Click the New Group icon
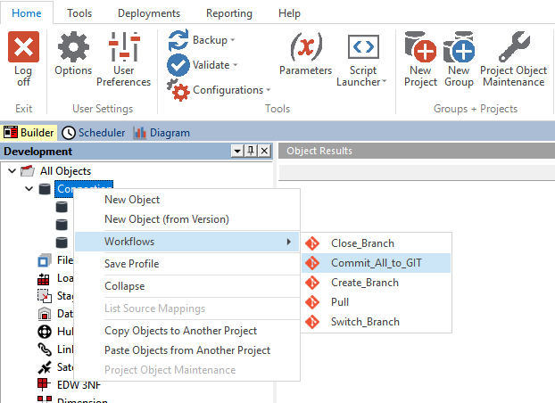The height and width of the screenshot is (403, 555). point(459,48)
